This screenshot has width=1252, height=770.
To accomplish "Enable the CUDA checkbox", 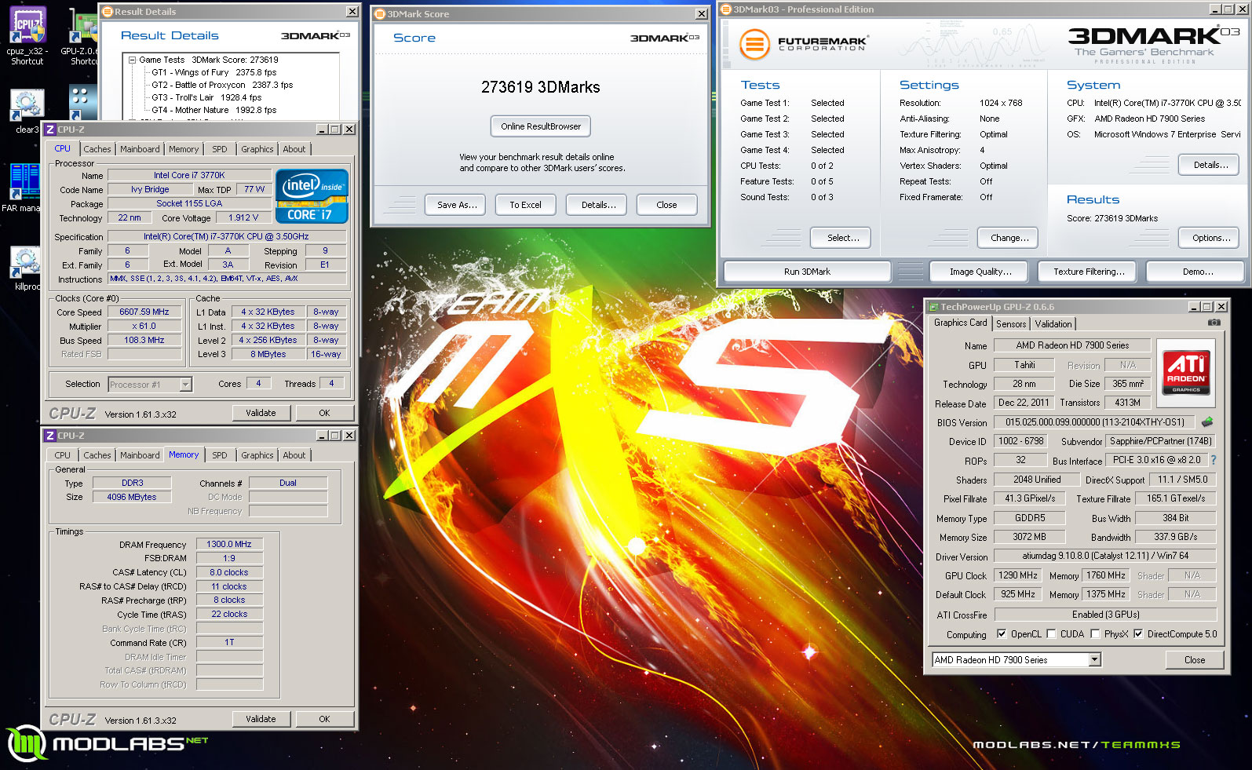I will [1051, 634].
